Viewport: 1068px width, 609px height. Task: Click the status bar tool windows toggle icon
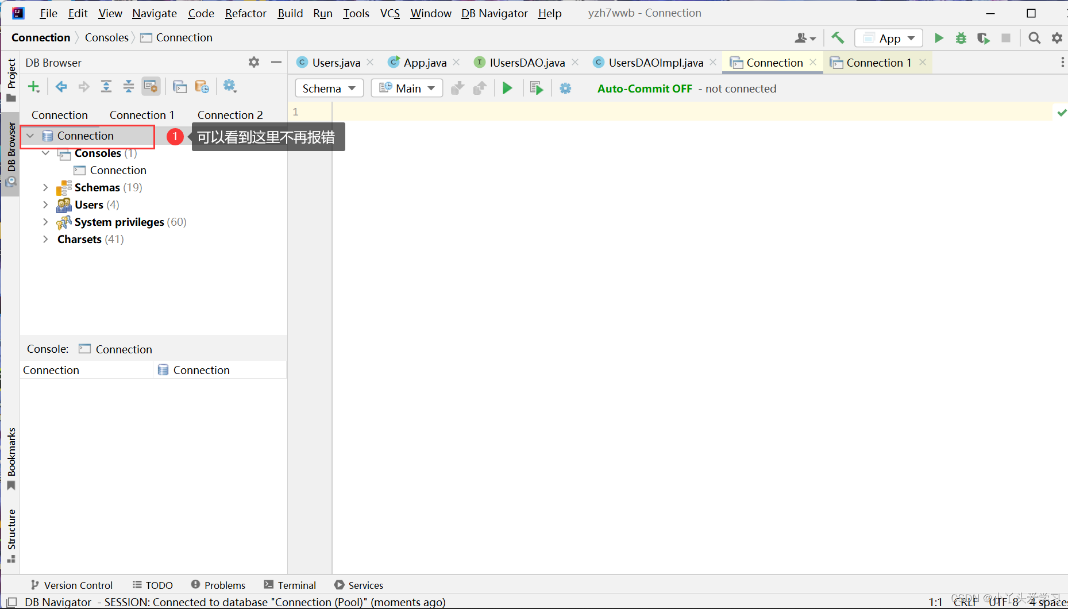click(11, 602)
